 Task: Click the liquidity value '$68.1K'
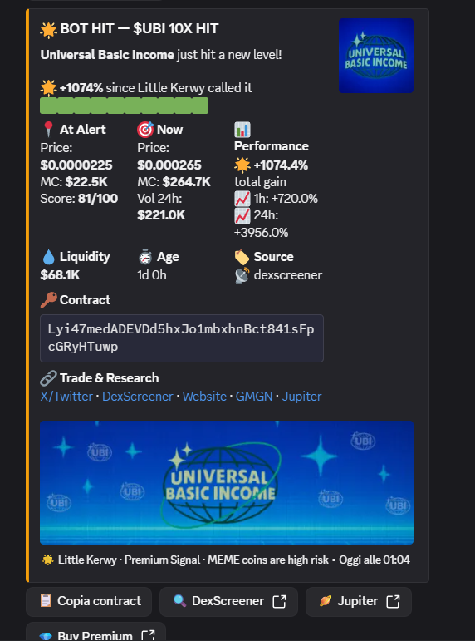[60, 275]
